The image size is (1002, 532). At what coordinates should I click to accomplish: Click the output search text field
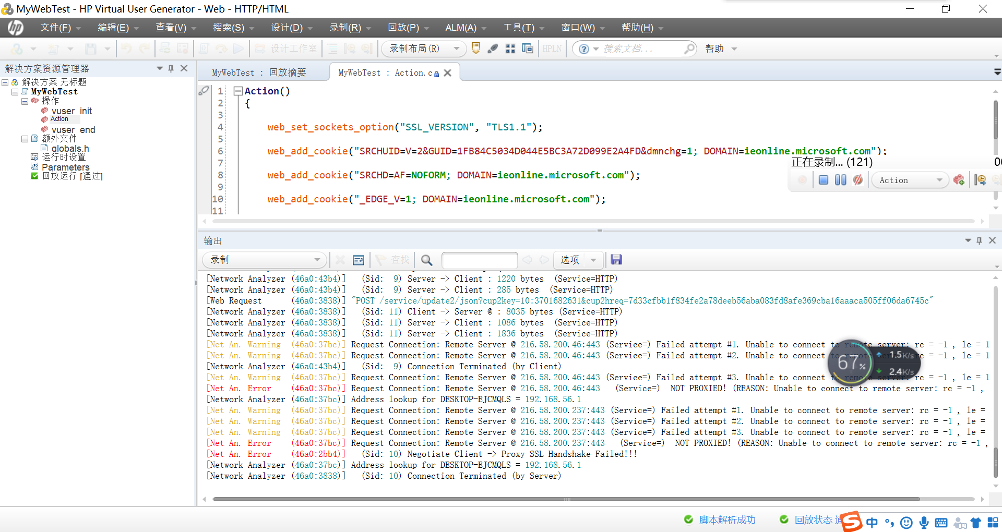click(x=480, y=260)
